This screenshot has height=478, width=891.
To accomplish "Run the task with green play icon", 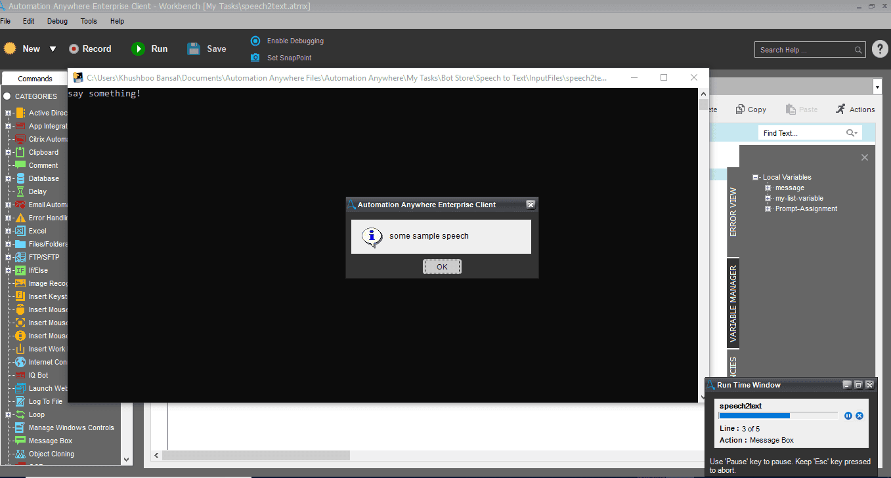I will point(138,49).
